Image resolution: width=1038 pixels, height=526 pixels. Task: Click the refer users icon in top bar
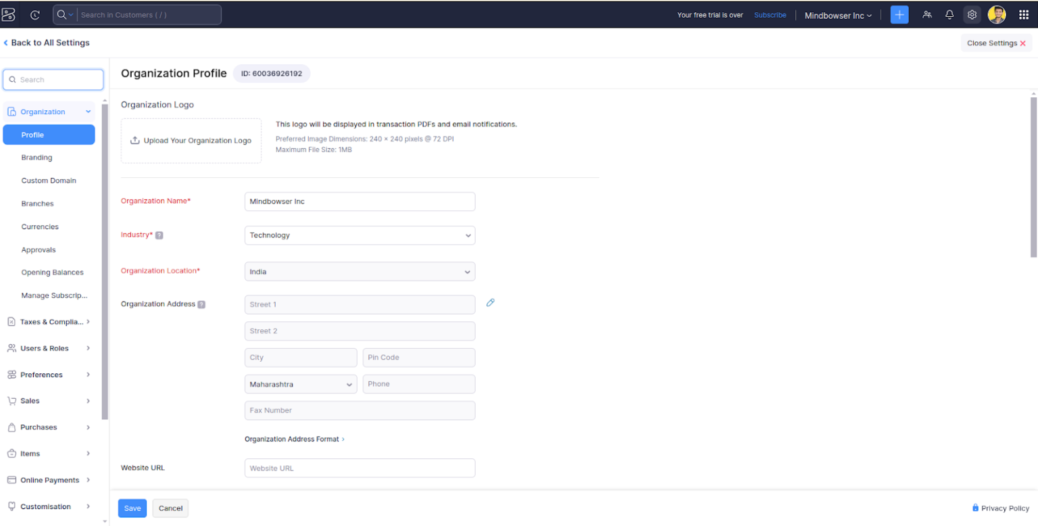(927, 14)
